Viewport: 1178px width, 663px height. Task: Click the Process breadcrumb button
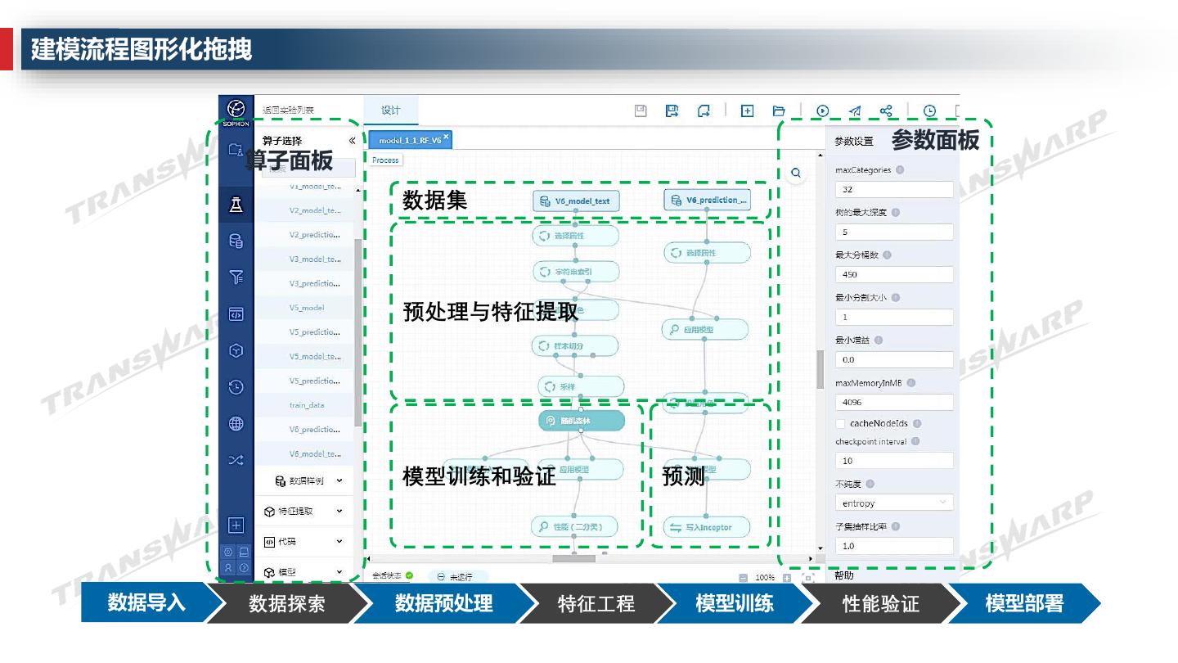click(385, 160)
